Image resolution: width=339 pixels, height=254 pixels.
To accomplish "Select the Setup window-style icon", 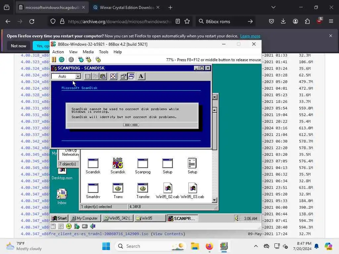I will coord(168,166).
